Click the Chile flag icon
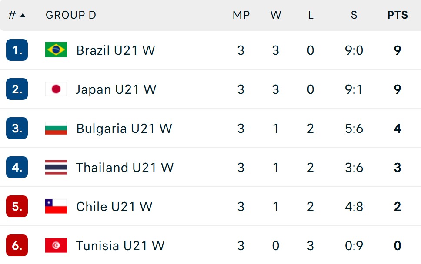Viewport: 421px width, 264px height. pyautogui.click(x=56, y=206)
